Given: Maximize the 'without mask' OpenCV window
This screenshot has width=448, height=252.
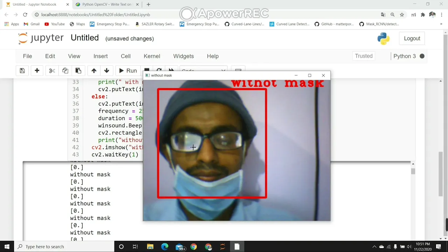Looking at the screenshot, I should point(309,75).
